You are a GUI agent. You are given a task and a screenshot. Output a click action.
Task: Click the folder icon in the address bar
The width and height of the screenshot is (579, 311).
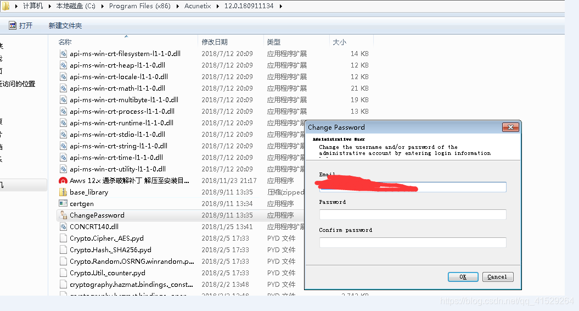(6, 6)
